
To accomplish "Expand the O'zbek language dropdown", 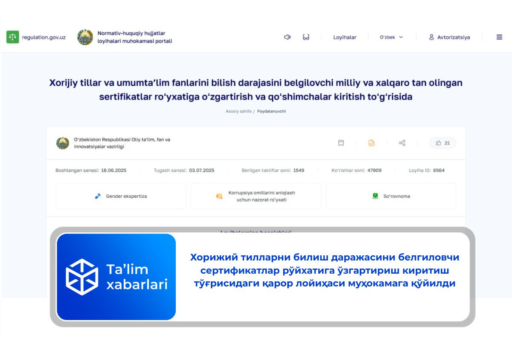I will click(x=391, y=37).
